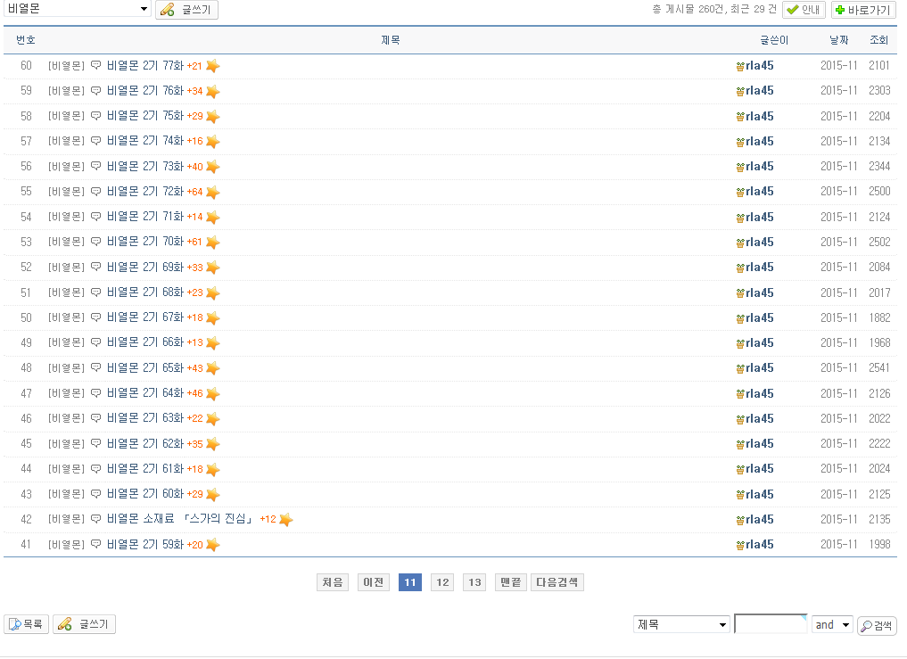Click the star icon next to 비열몬 2기 64화
Image resolution: width=907 pixels, height=659 pixels.
(212, 393)
